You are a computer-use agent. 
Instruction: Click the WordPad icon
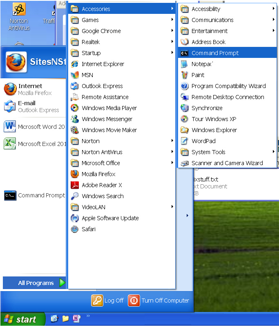184,141
